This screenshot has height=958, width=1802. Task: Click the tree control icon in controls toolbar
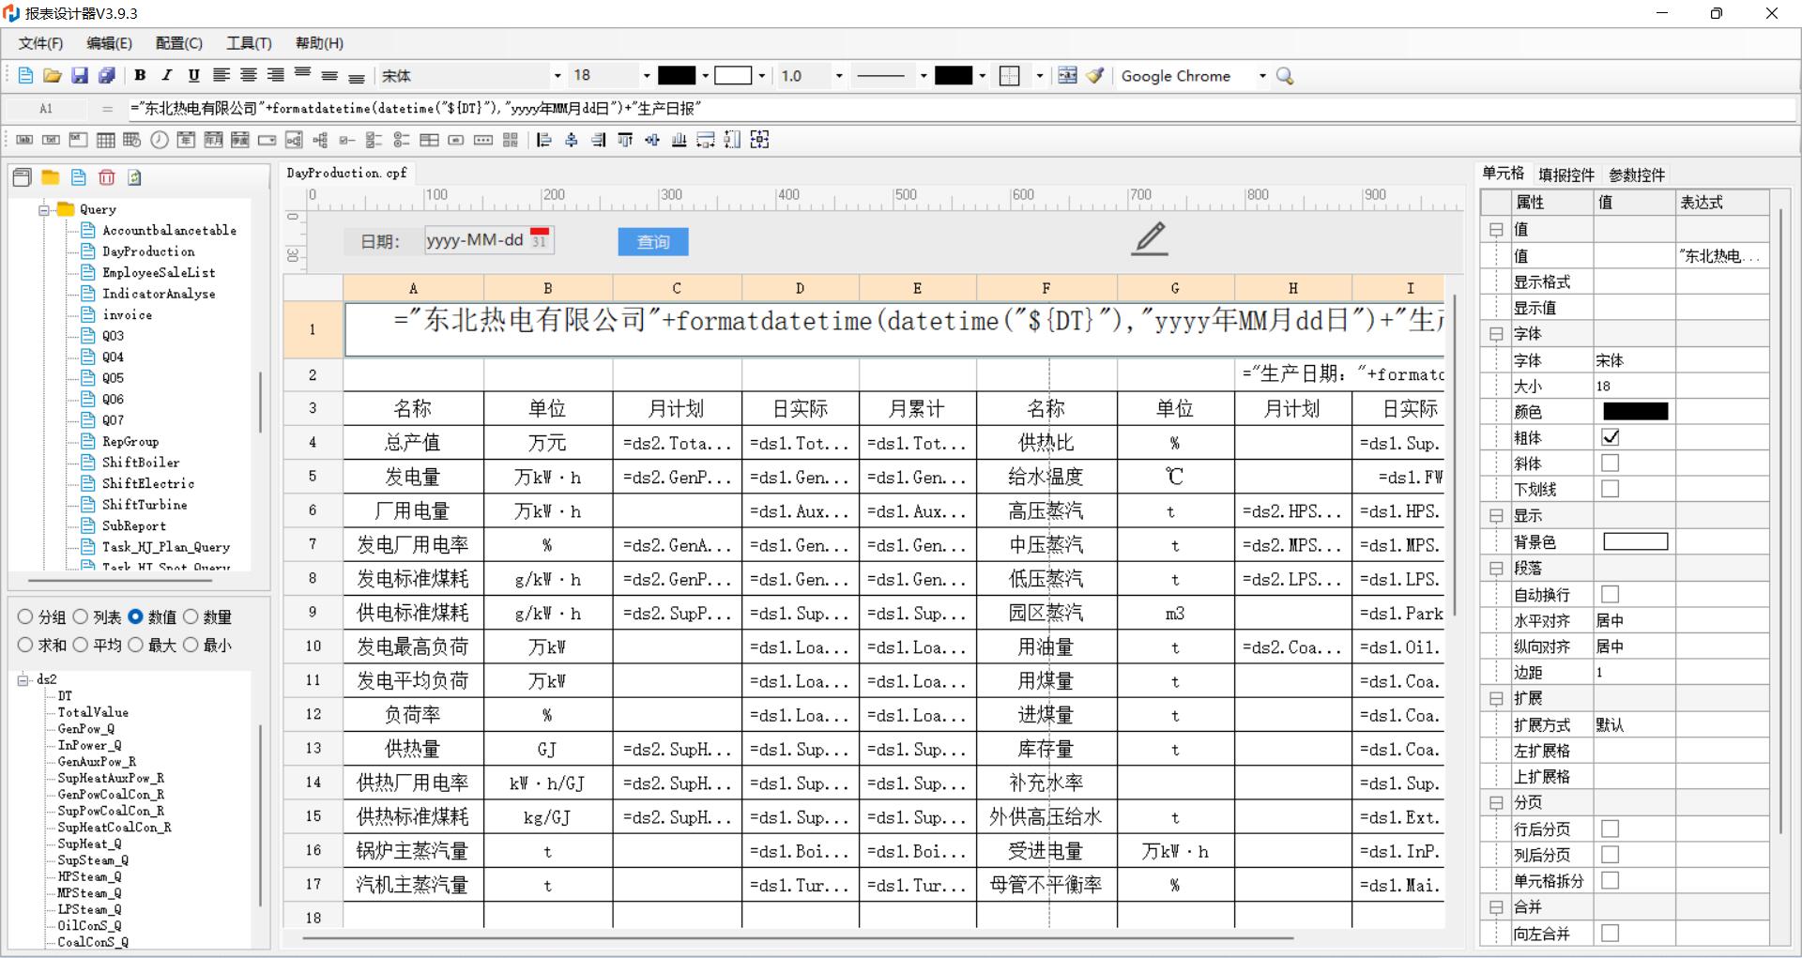tap(320, 140)
